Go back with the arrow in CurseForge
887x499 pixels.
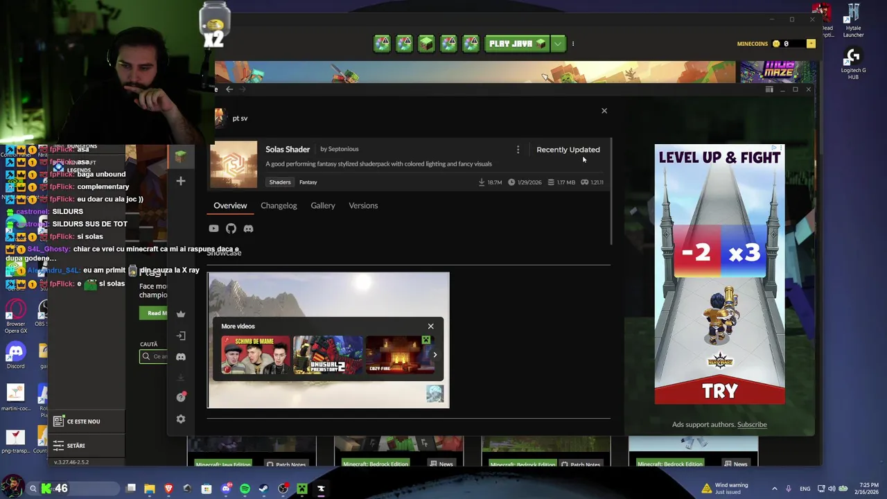229,89
